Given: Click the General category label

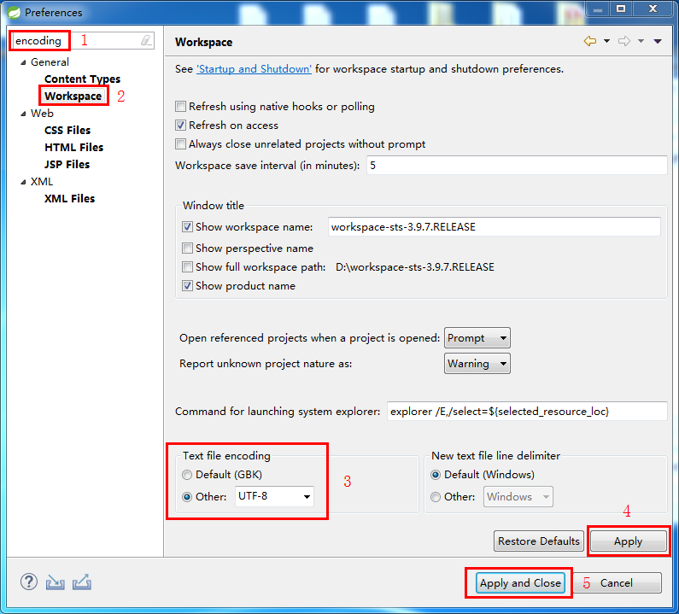Looking at the screenshot, I should click(50, 62).
